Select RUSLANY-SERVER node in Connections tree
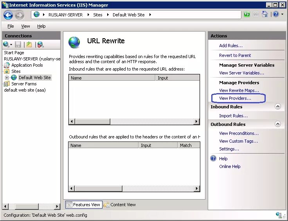The height and width of the screenshot is (221, 288). 32,59
